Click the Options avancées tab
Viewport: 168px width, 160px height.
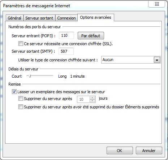(x=96, y=18)
